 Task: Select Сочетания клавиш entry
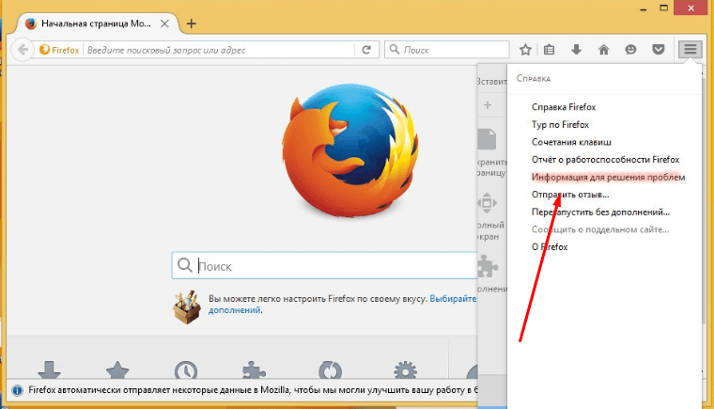point(571,142)
